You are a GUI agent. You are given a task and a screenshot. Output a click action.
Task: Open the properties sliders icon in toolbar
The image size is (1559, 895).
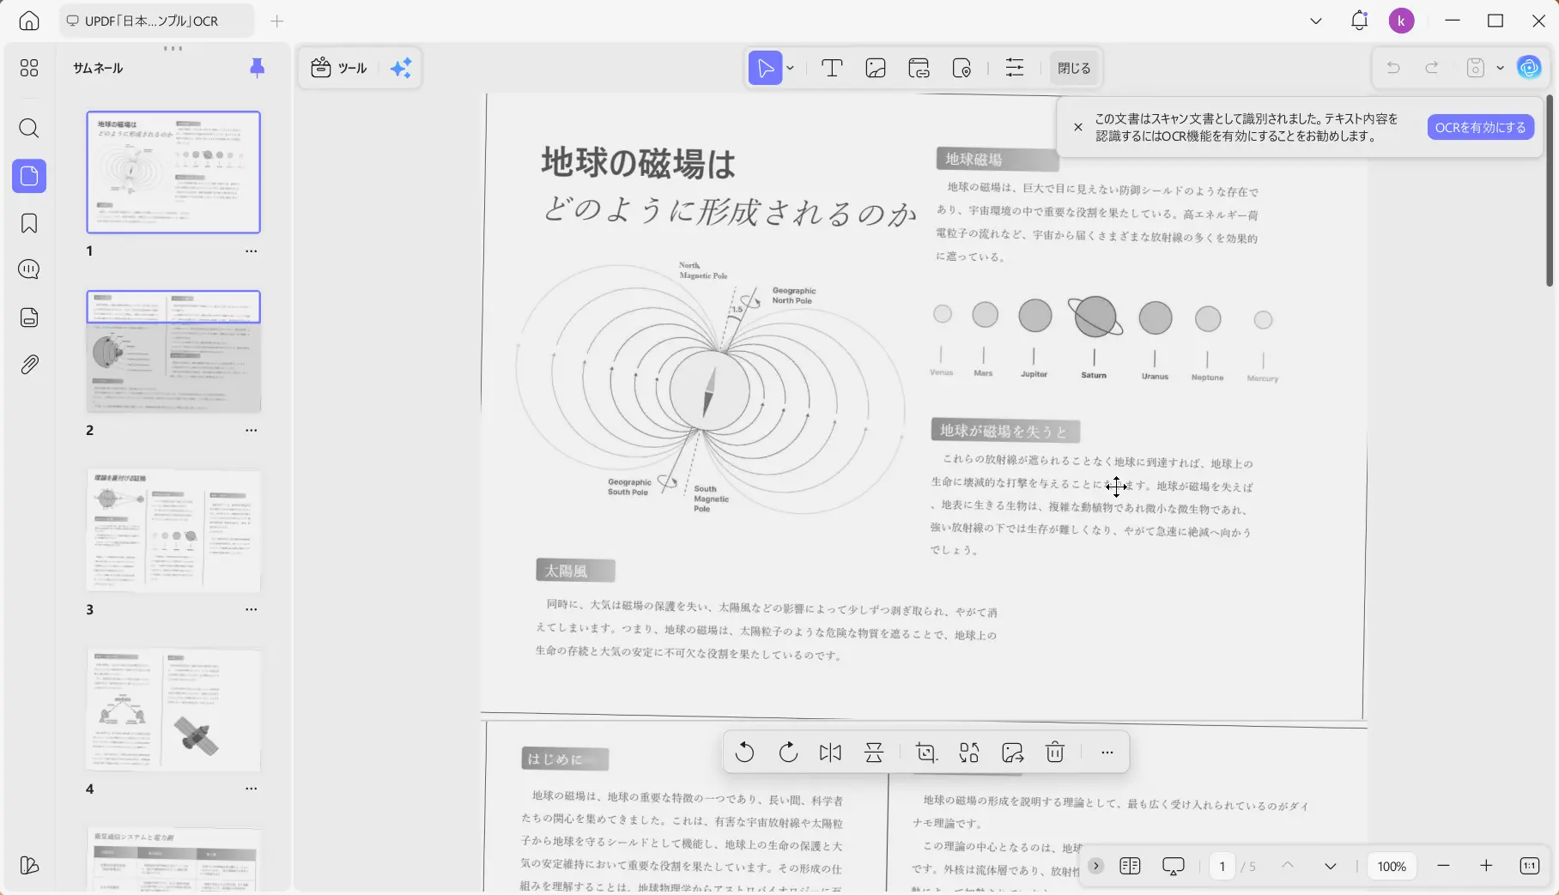1015,68
